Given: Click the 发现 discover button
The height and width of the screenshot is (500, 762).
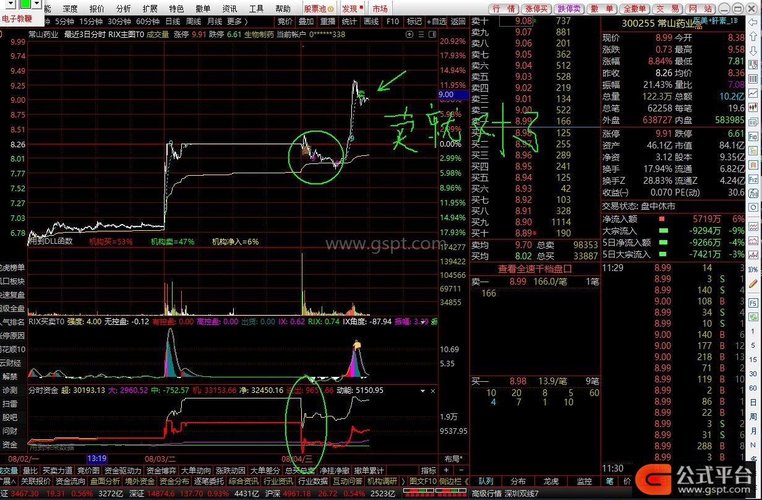Looking at the screenshot, I should coord(353,9).
